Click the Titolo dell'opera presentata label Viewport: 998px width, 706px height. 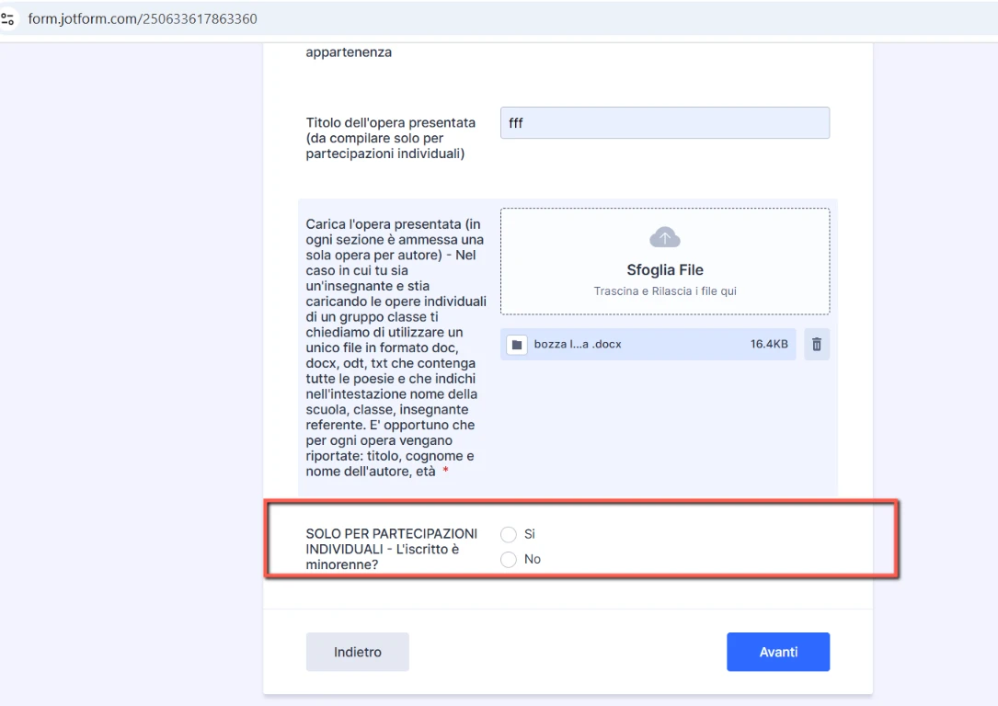390,138
